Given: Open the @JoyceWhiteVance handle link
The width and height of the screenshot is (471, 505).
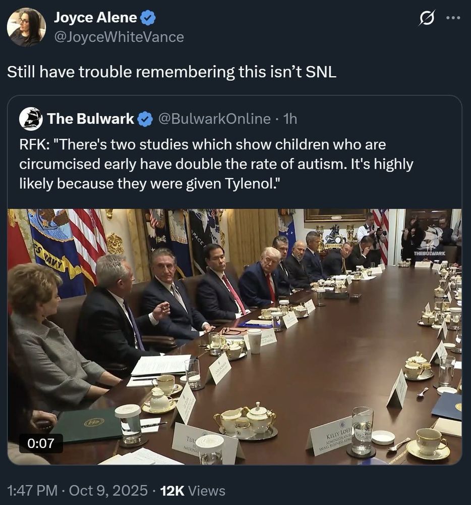Looking at the screenshot, I should tap(119, 37).
